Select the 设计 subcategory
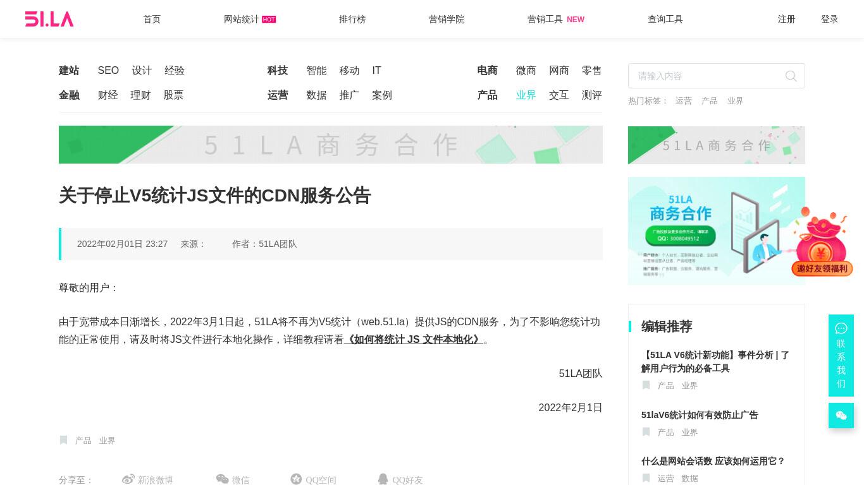 [142, 71]
